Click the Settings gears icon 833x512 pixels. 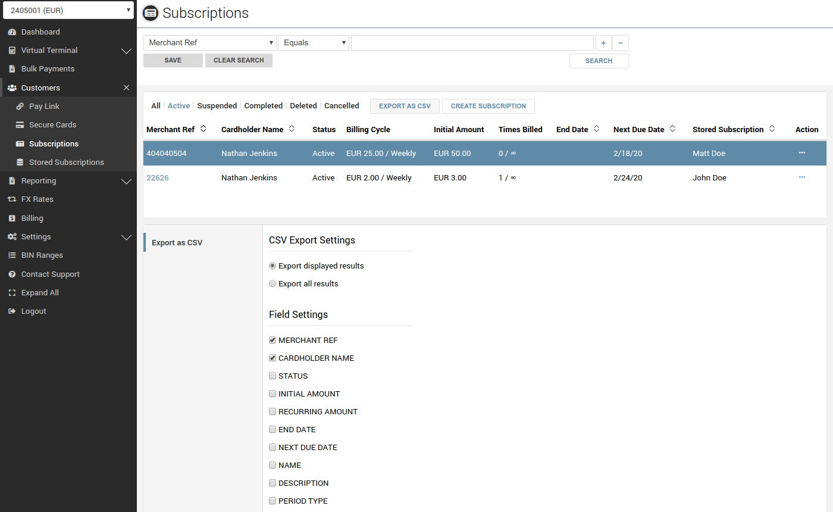tap(12, 237)
